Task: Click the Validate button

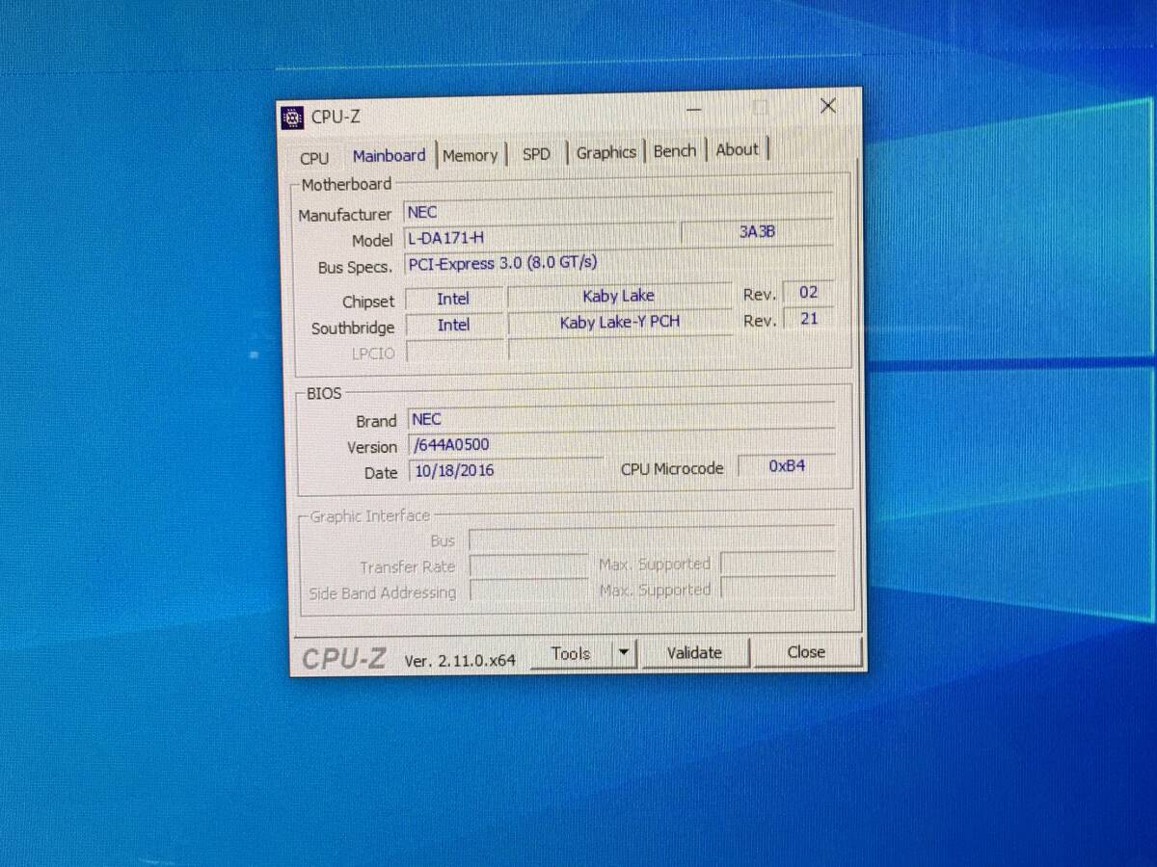Action: (694, 652)
